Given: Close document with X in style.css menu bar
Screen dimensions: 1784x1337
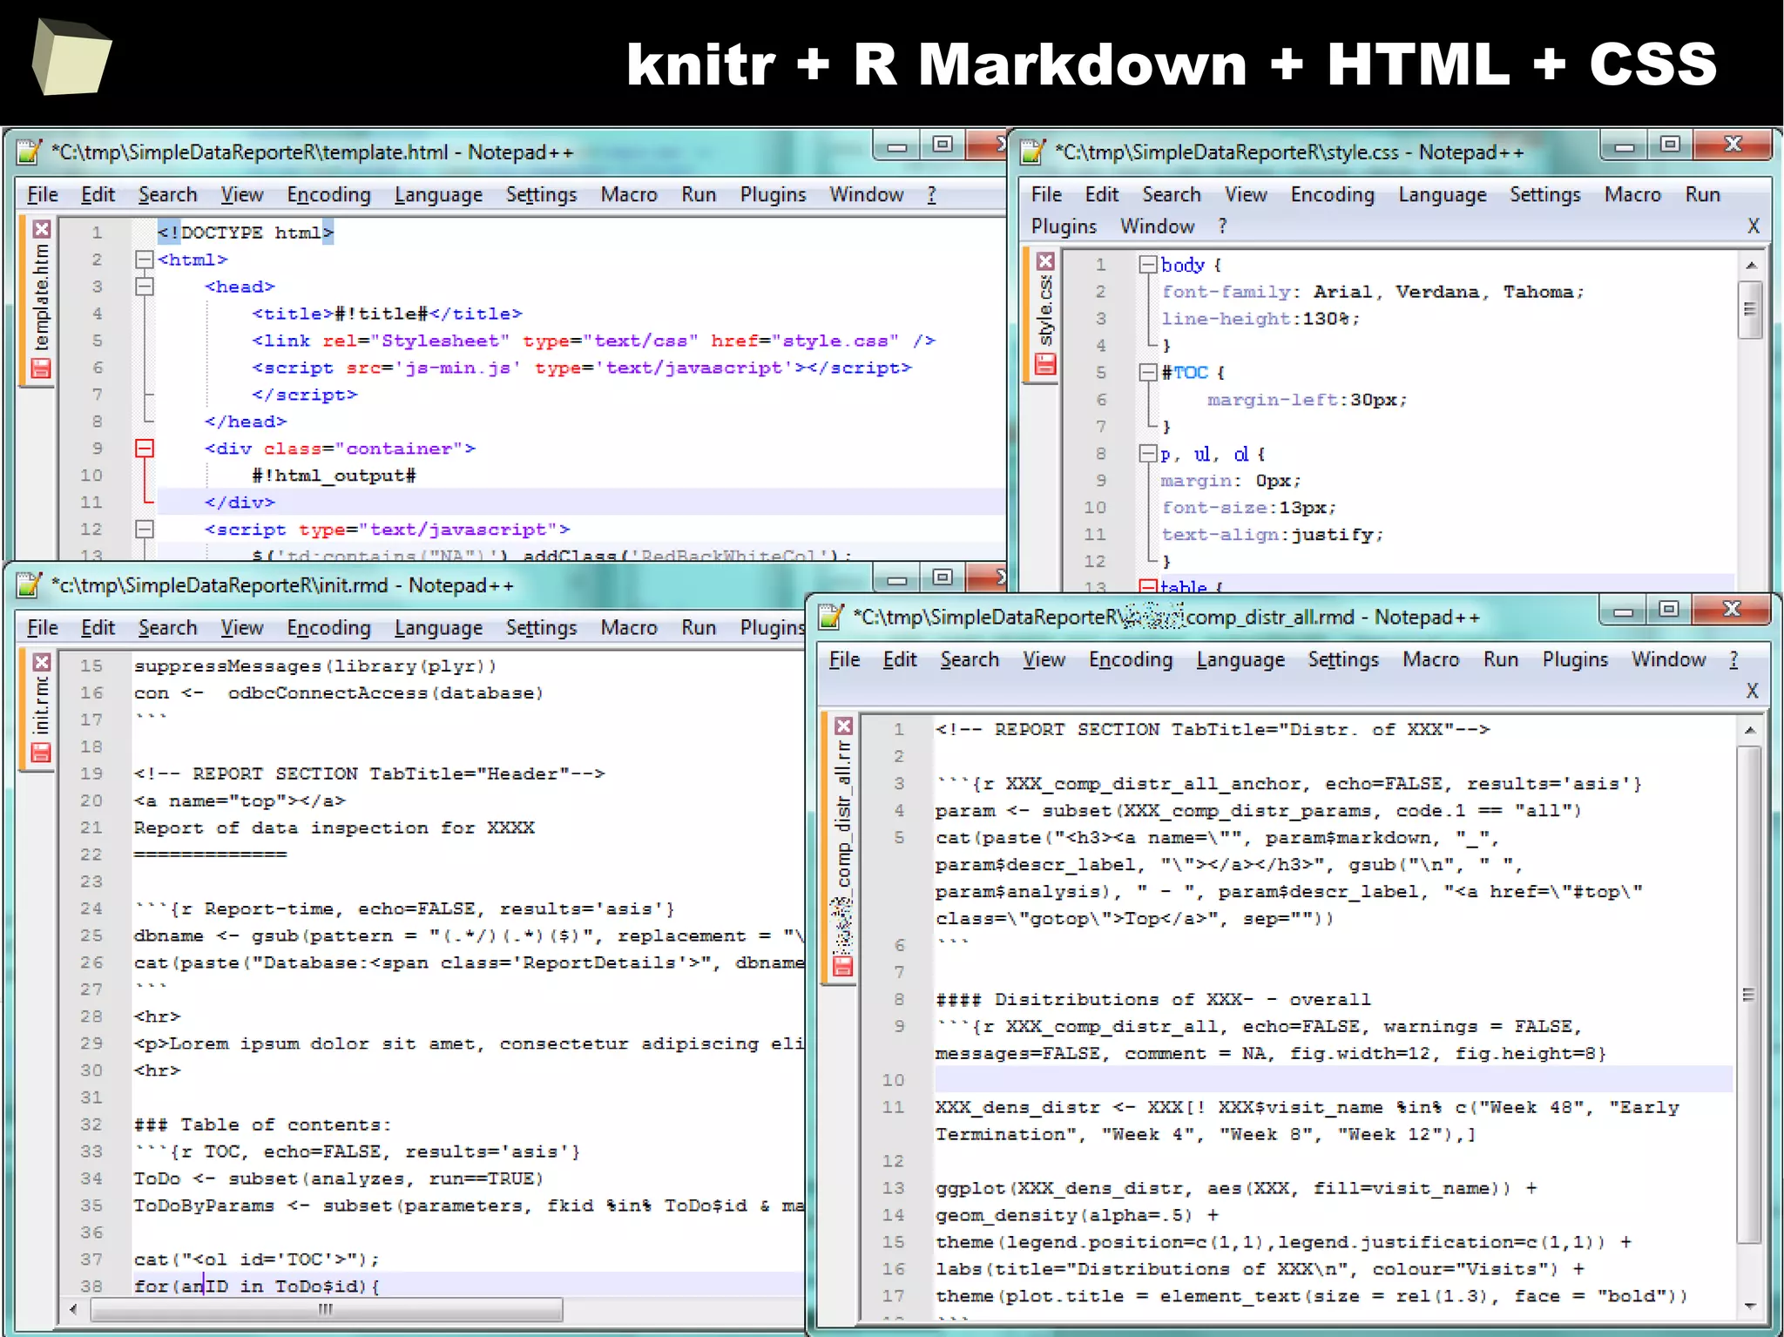Looking at the screenshot, I should pos(1754,226).
